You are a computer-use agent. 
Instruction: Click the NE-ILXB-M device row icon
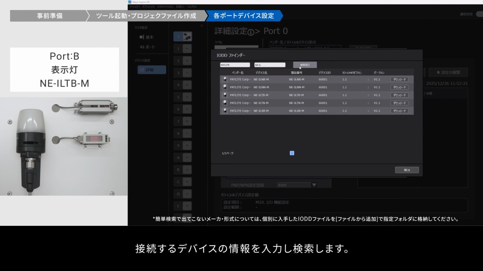(x=225, y=111)
